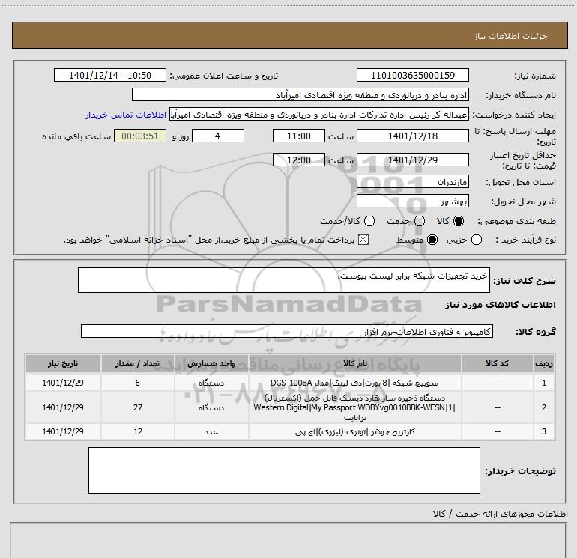Click the تاریخ نیاز column header
The image size is (577, 558).
pyautogui.click(x=63, y=363)
